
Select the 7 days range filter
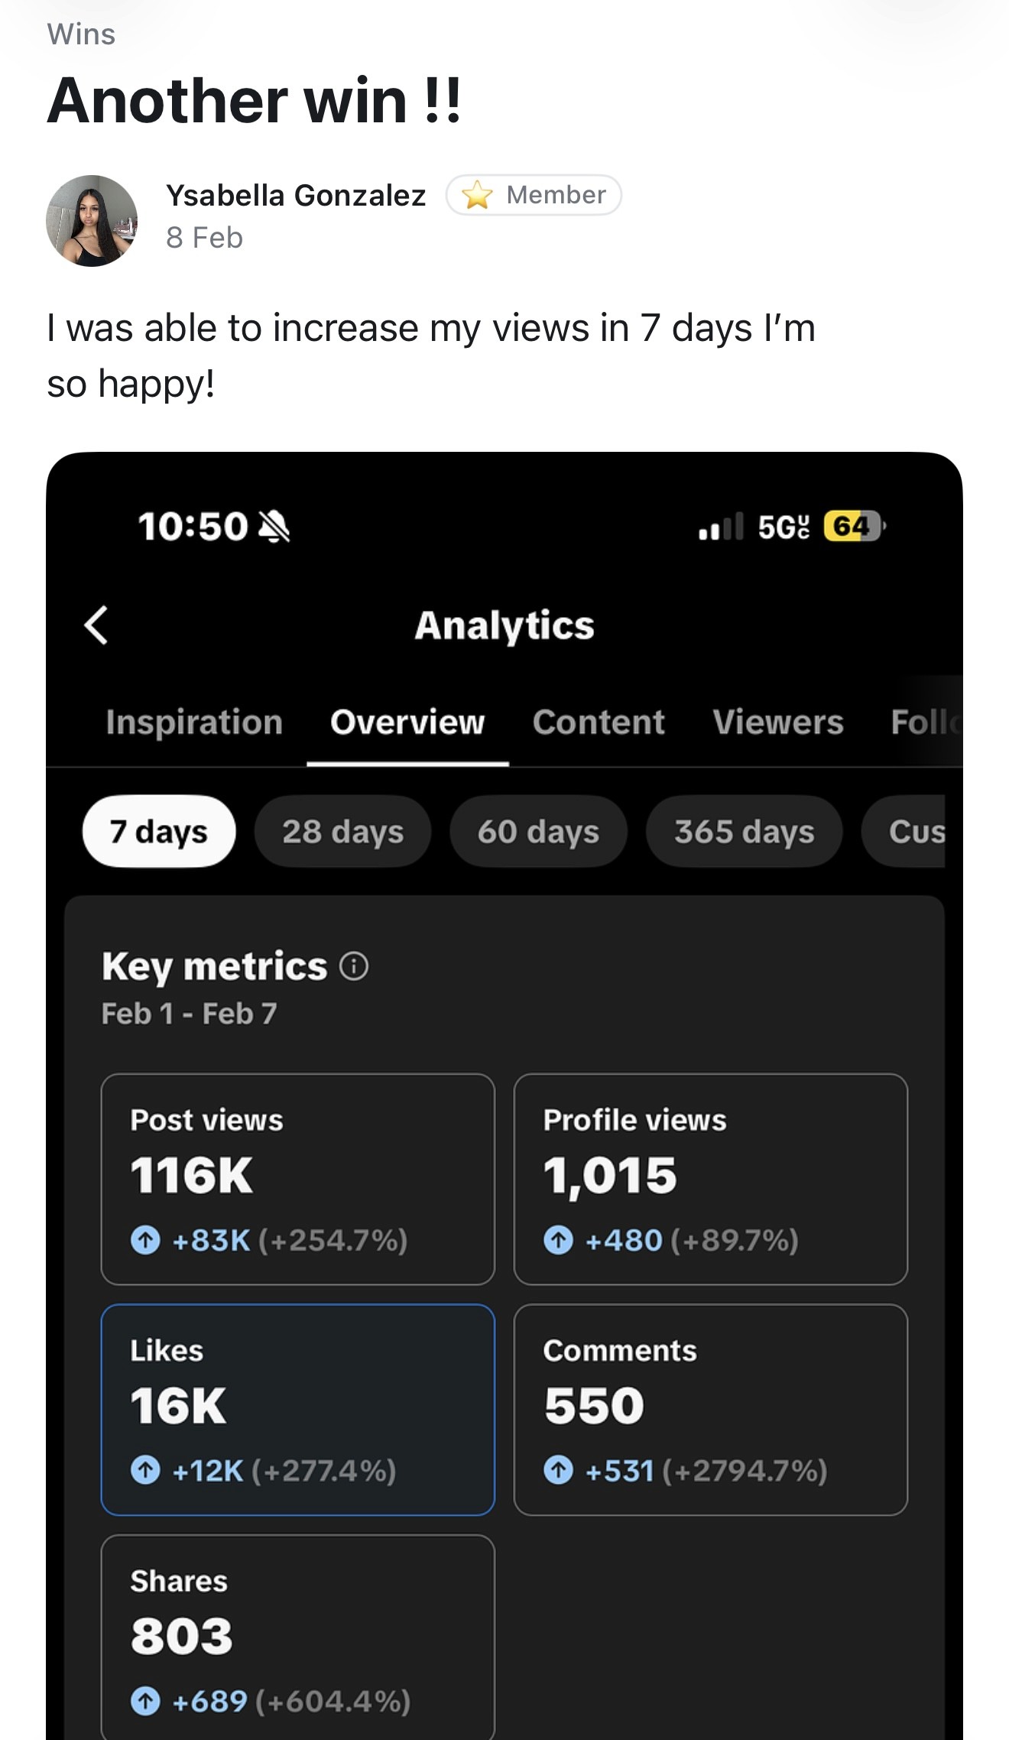click(159, 832)
